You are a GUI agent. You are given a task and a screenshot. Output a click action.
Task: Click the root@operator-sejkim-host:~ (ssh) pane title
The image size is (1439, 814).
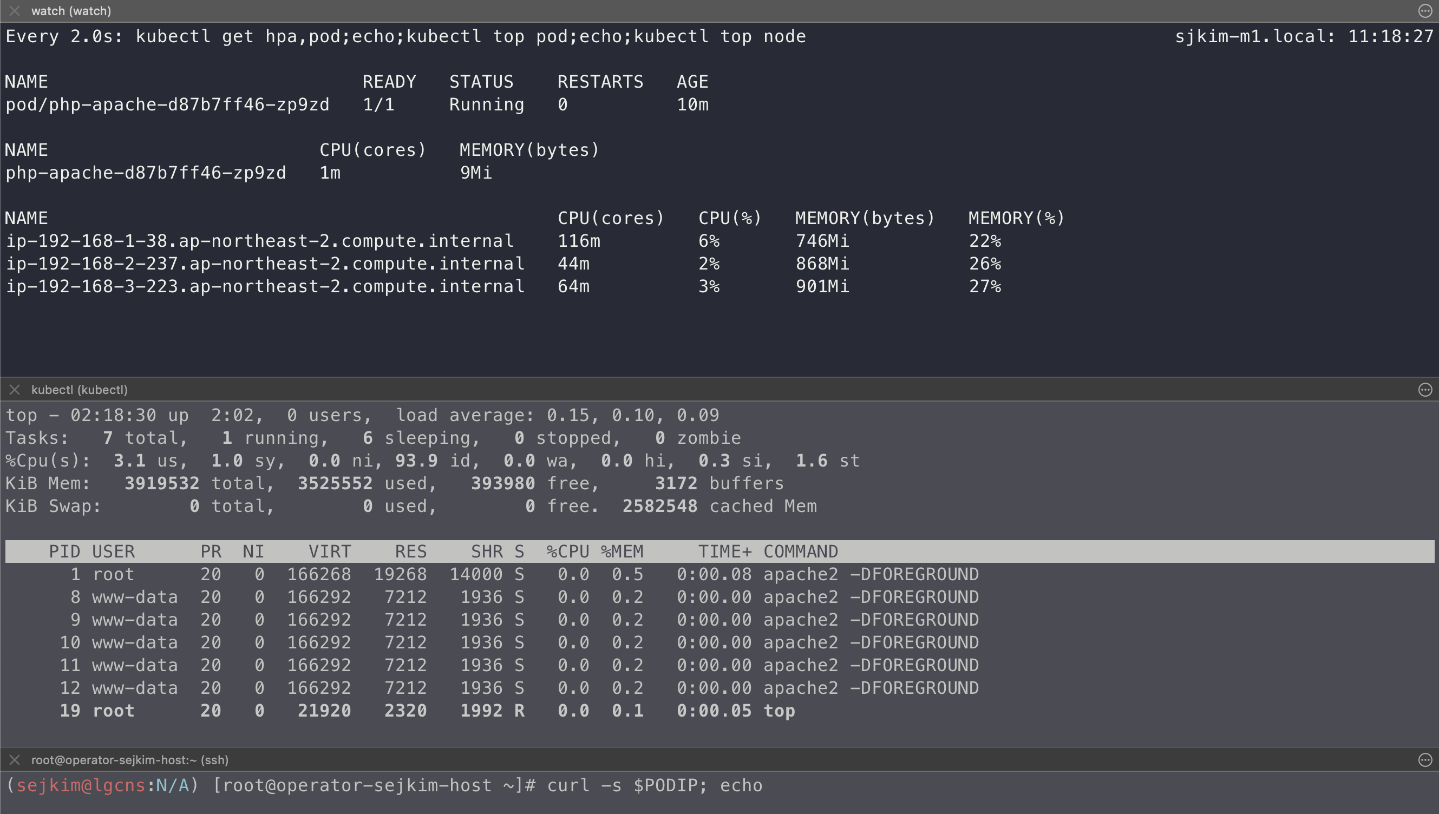click(x=130, y=760)
